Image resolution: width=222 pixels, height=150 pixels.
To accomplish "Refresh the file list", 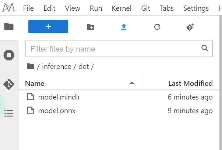I will point(157,27).
